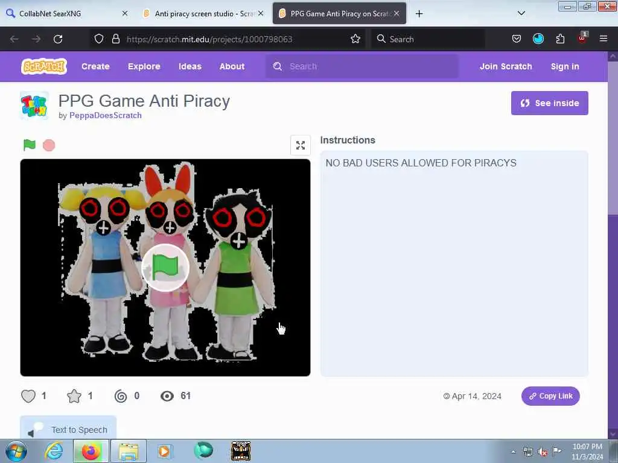Open Action Center flag icon
Viewport: 618px width, 463px height.
tap(556, 452)
